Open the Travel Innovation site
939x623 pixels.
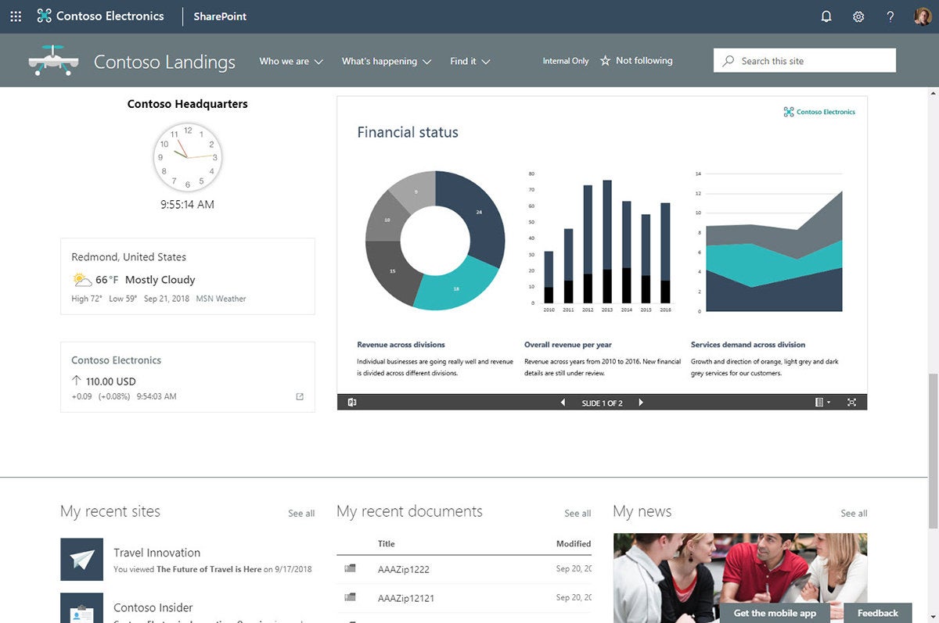(156, 553)
